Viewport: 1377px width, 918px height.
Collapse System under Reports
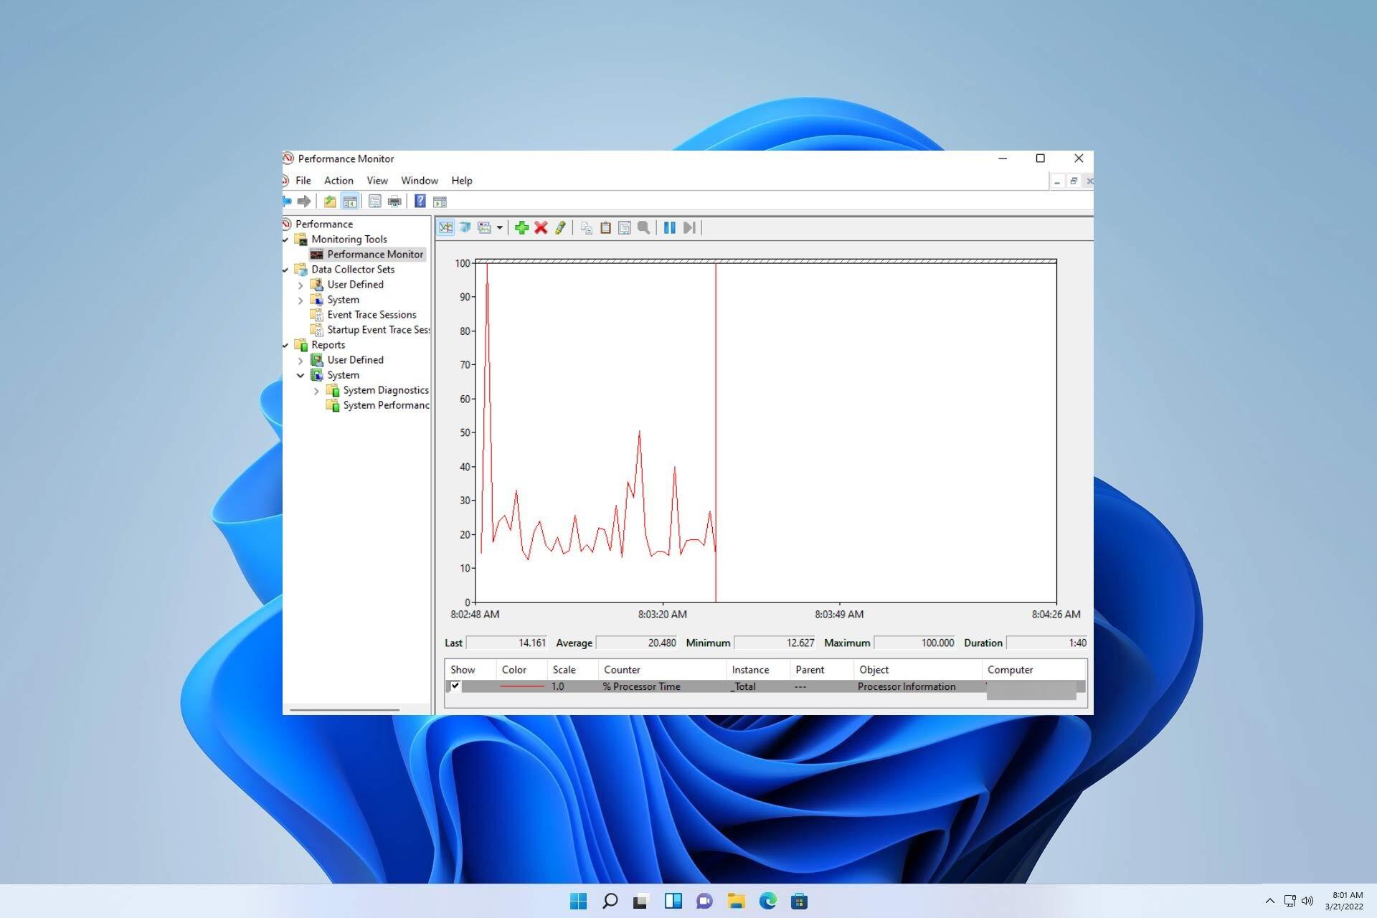click(x=301, y=375)
